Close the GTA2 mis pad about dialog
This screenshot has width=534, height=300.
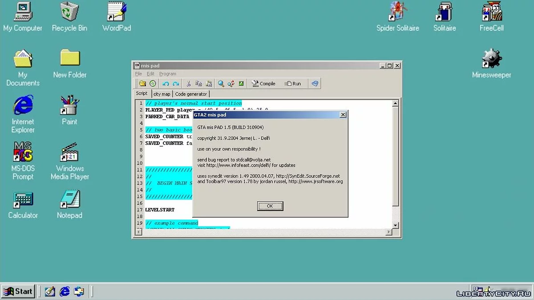[x=343, y=115]
